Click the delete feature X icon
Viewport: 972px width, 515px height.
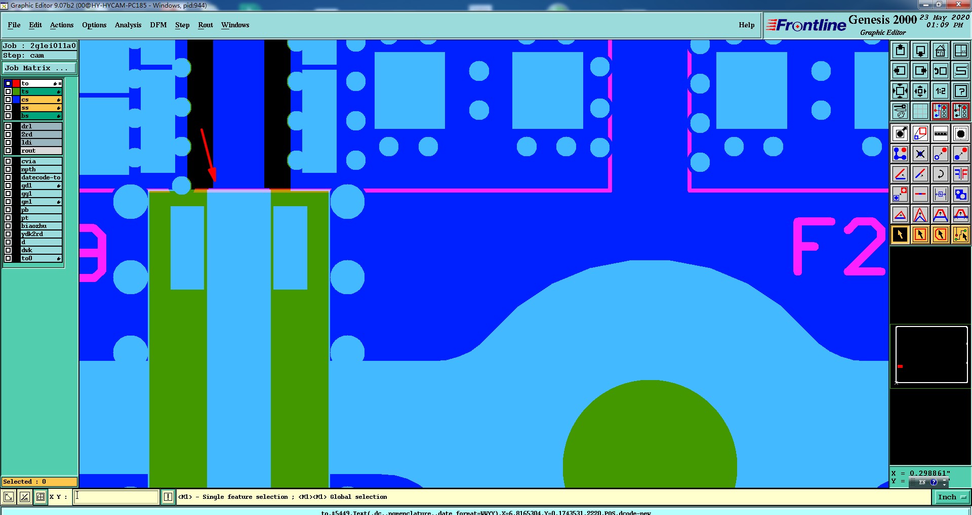point(920,154)
